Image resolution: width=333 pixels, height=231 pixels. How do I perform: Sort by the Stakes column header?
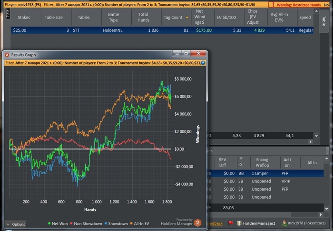pyautogui.click(x=24, y=18)
